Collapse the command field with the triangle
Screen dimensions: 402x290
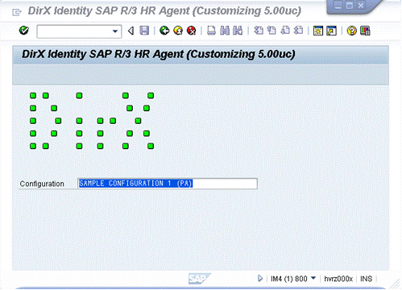point(131,31)
